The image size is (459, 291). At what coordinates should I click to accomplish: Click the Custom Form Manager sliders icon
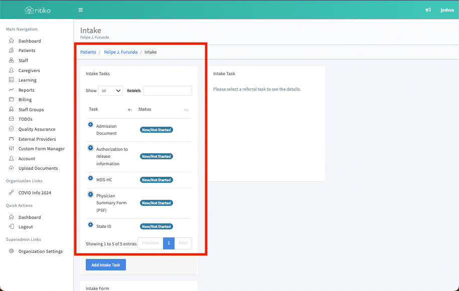tap(12, 149)
